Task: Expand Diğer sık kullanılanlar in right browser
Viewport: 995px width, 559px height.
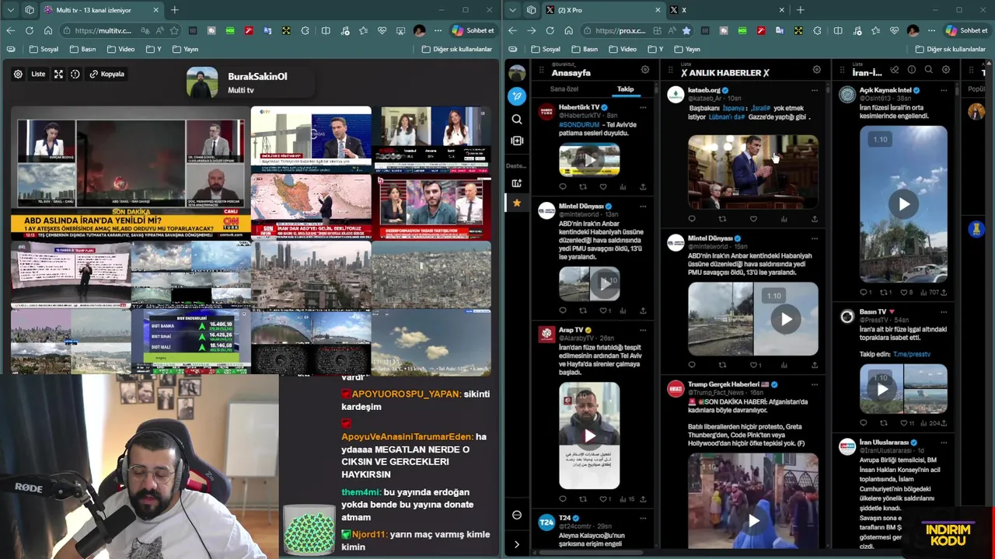Action: click(x=952, y=49)
